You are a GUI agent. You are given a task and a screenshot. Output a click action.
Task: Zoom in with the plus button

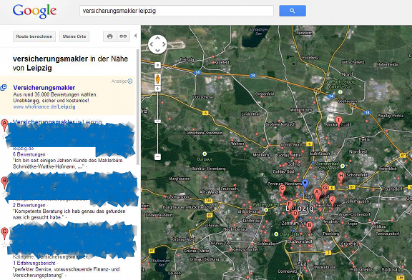[157, 89]
